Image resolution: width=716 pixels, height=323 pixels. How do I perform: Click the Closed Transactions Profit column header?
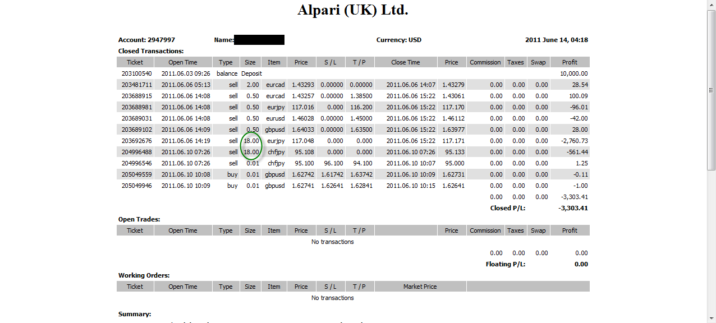(x=570, y=62)
